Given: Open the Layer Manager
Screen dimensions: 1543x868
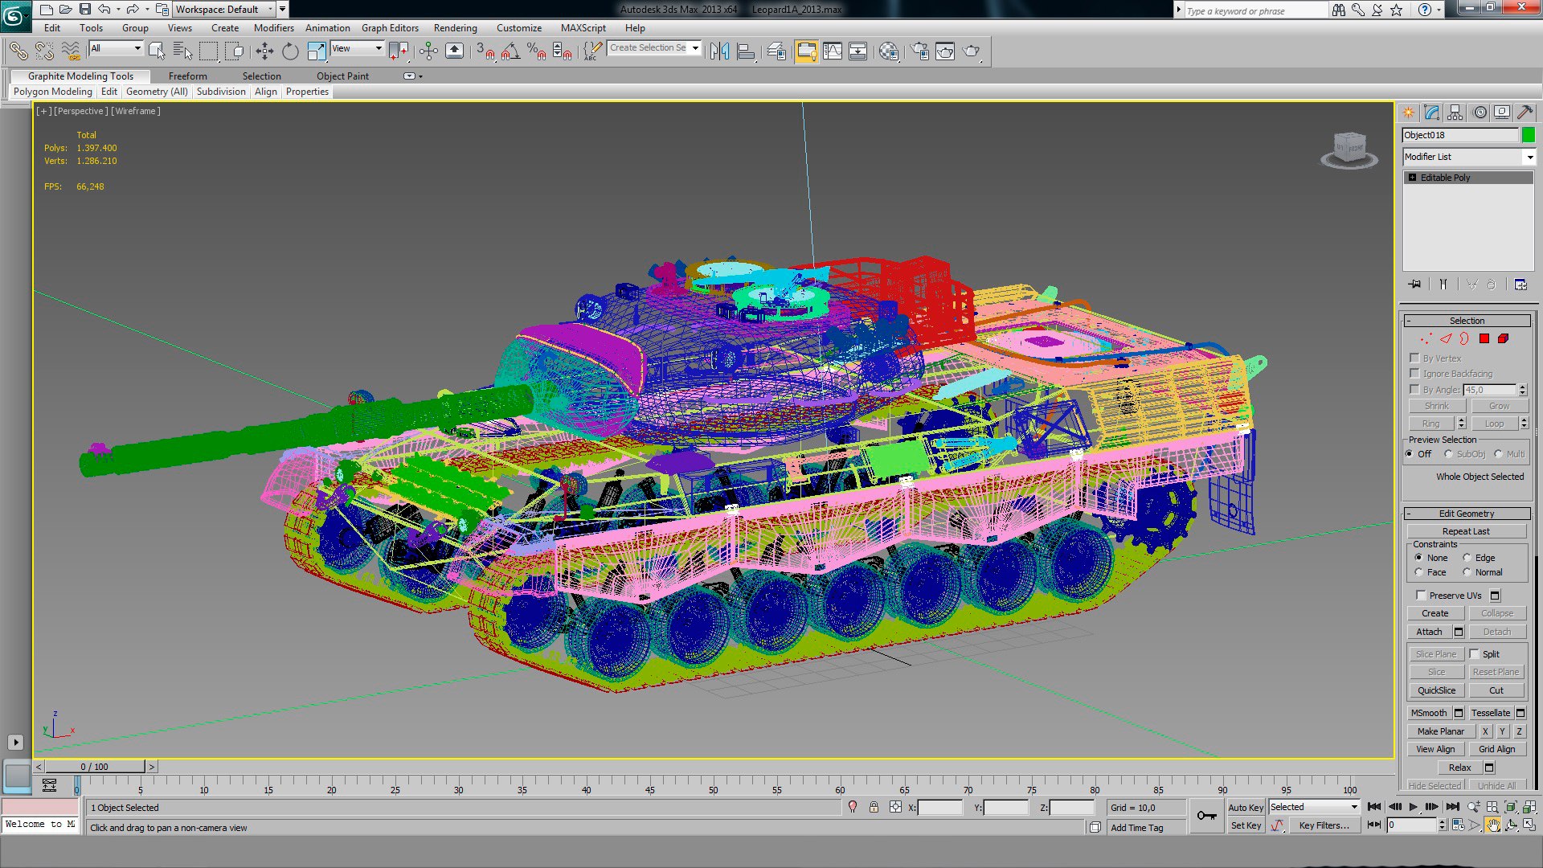Looking at the screenshot, I should pos(776,51).
